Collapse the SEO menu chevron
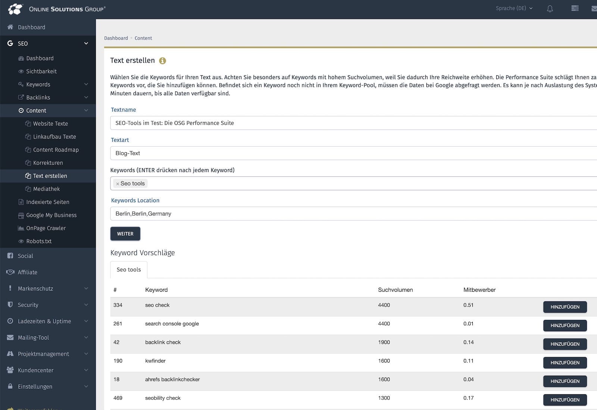 86,44
